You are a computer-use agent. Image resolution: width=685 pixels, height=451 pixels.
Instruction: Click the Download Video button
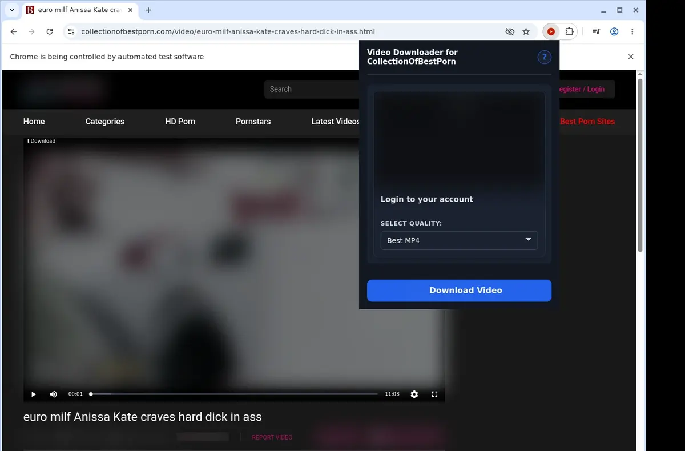click(459, 291)
